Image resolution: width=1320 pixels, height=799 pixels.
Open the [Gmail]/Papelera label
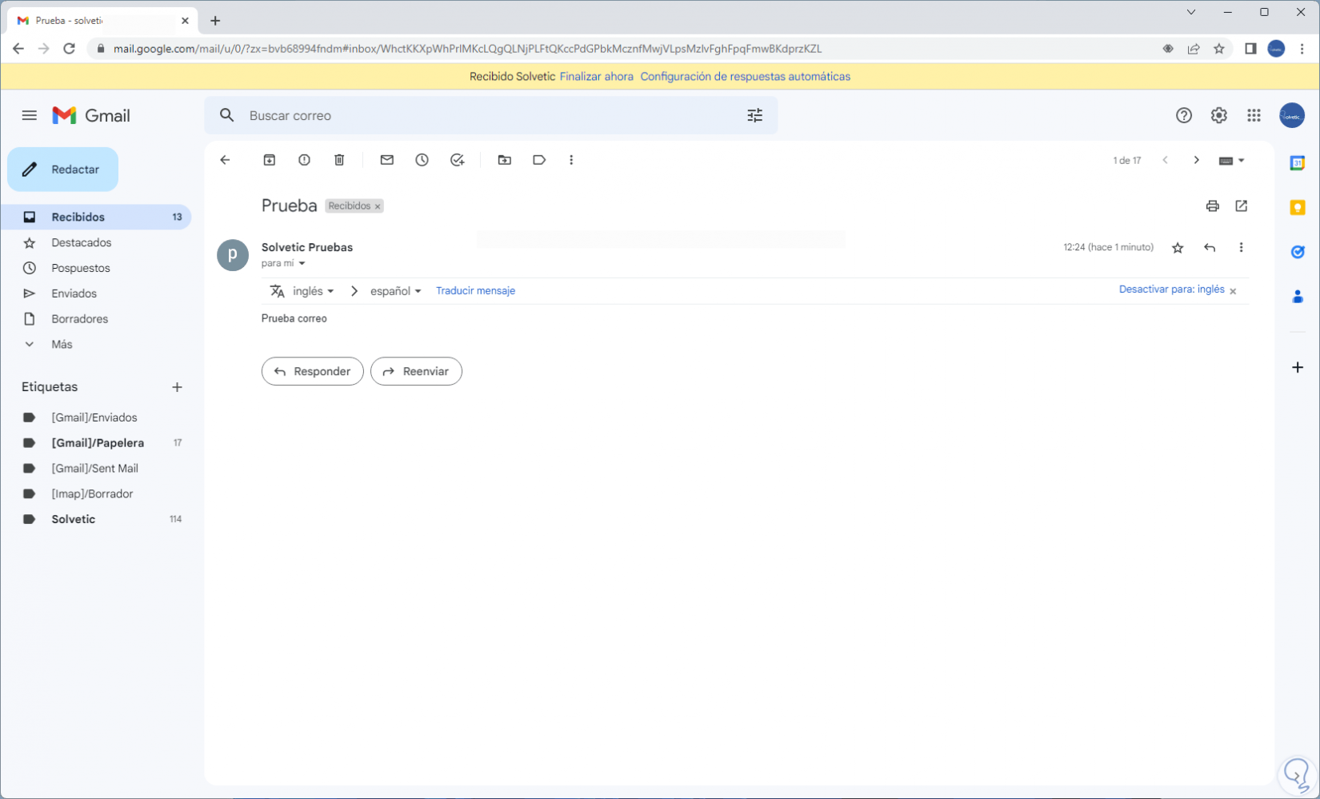tap(96, 443)
